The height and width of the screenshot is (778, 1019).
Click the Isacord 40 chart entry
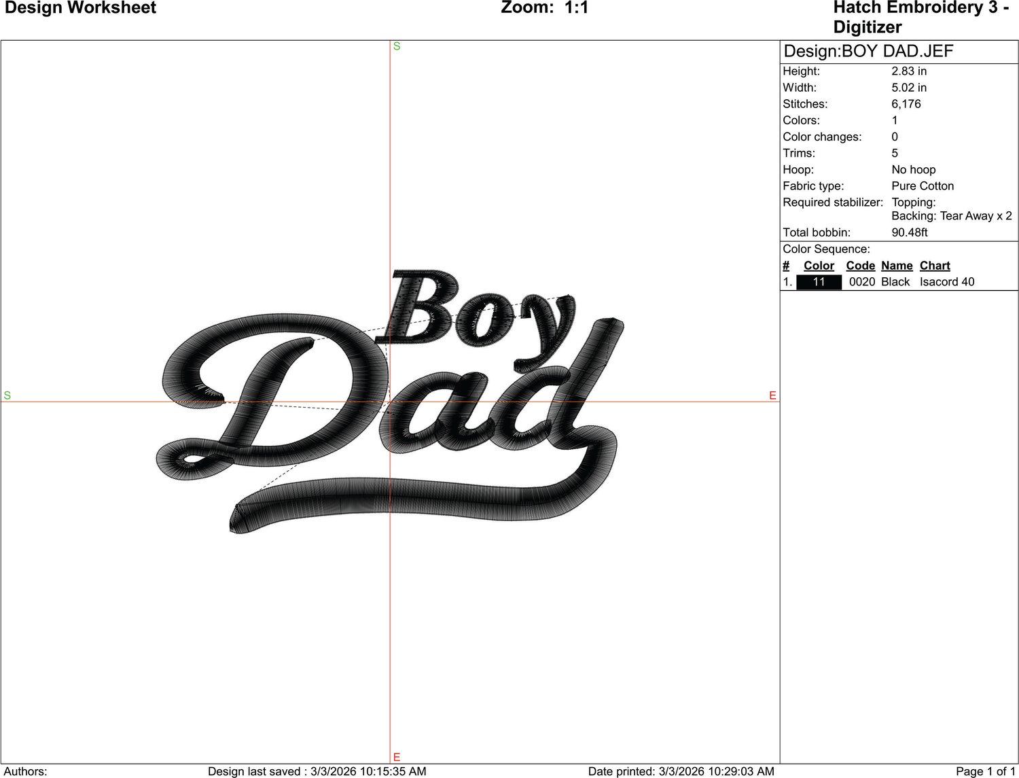pos(947,282)
